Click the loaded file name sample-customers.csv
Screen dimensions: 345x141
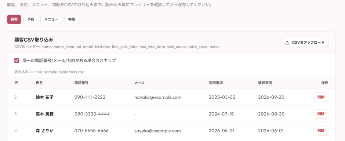64,72
